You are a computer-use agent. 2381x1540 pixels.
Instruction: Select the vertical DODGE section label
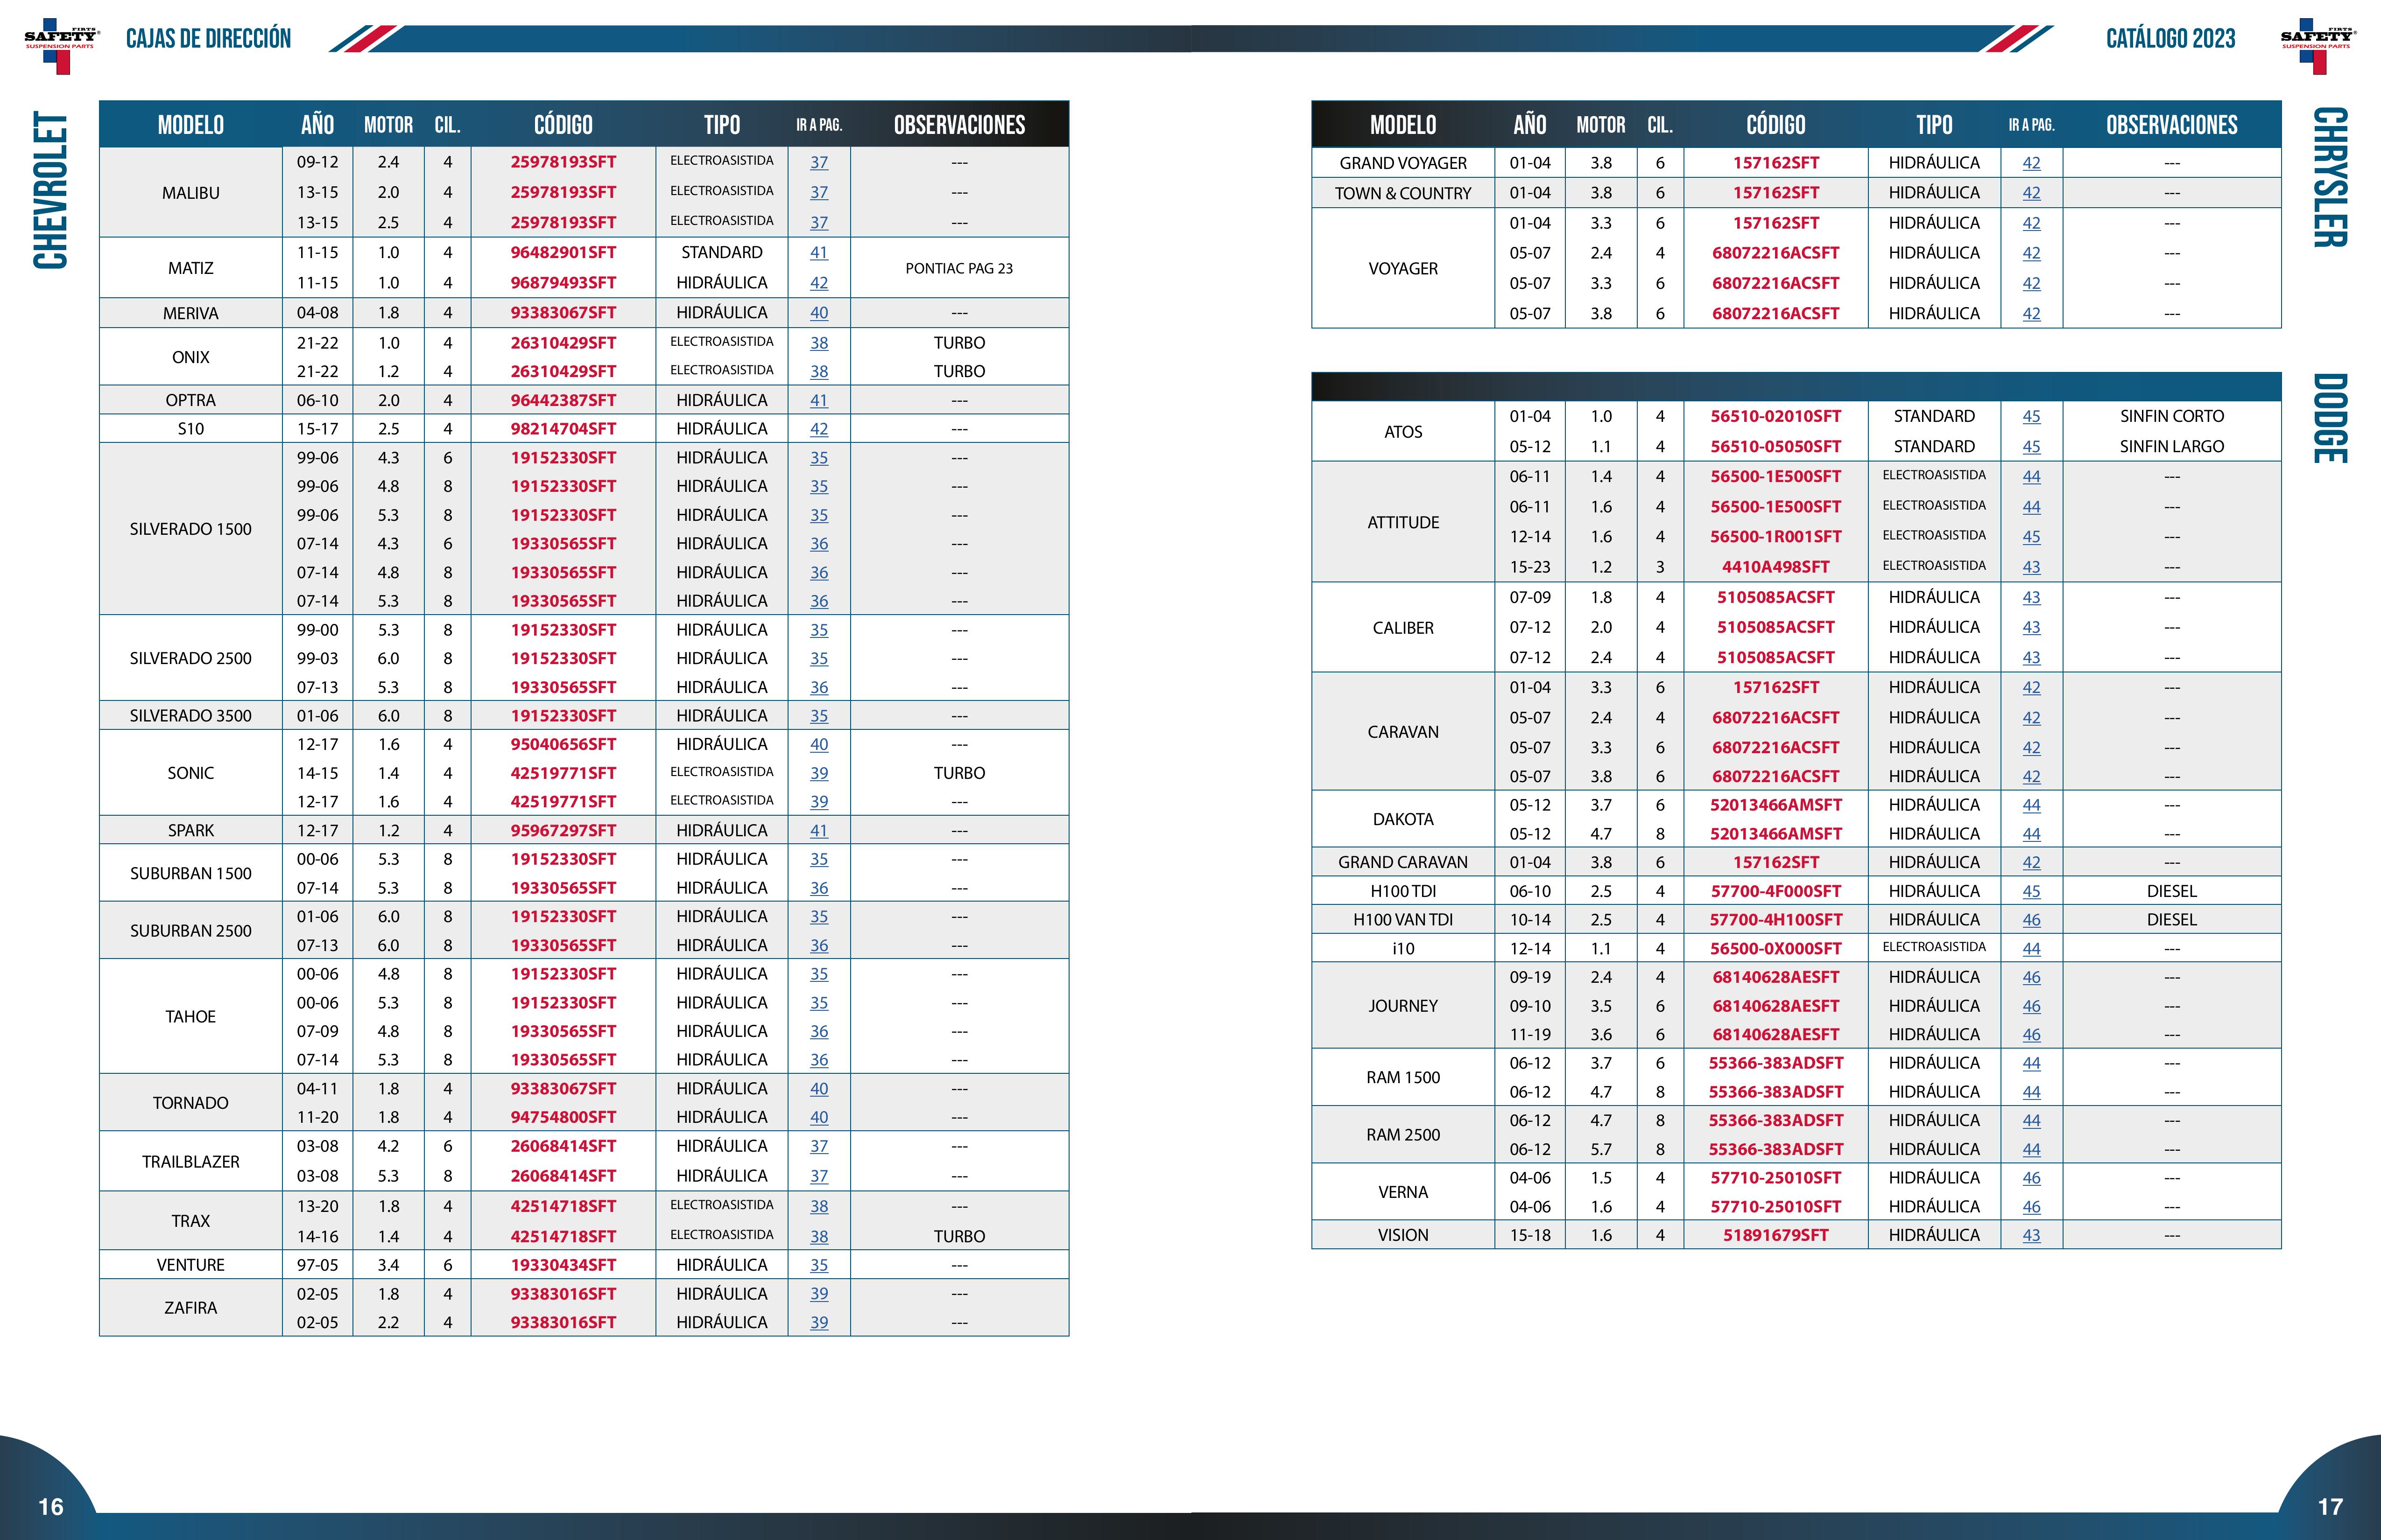point(2330,418)
